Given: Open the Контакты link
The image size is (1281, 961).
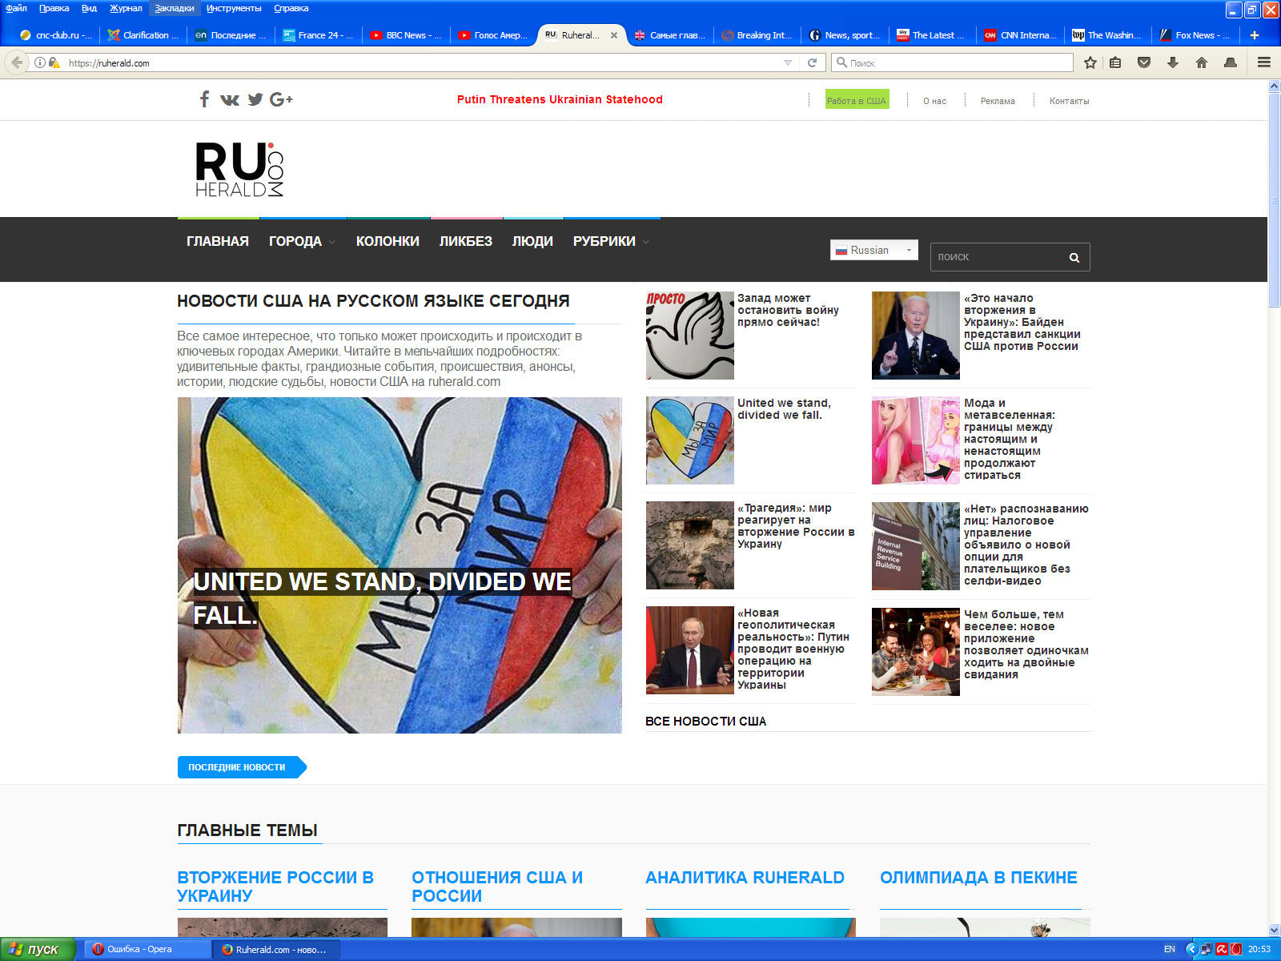Looking at the screenshot, I should pyautogui.click(x=1069, y=101).
